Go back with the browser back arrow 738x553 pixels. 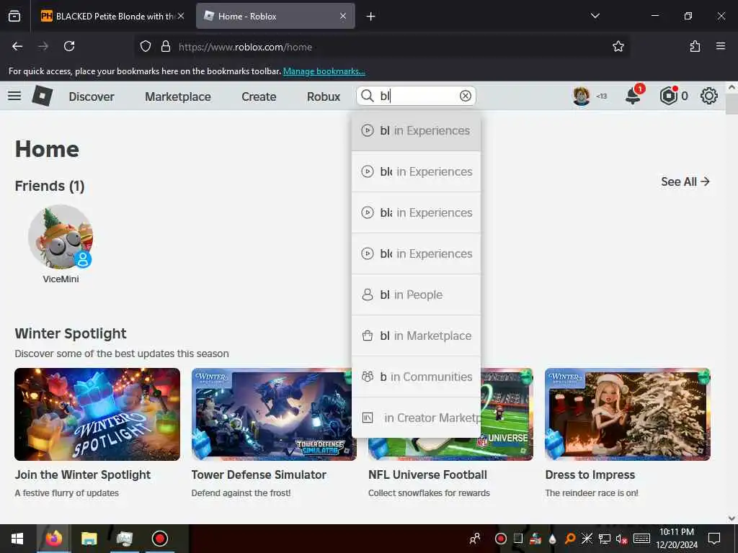pyautogui.click(x=17, y=46)
